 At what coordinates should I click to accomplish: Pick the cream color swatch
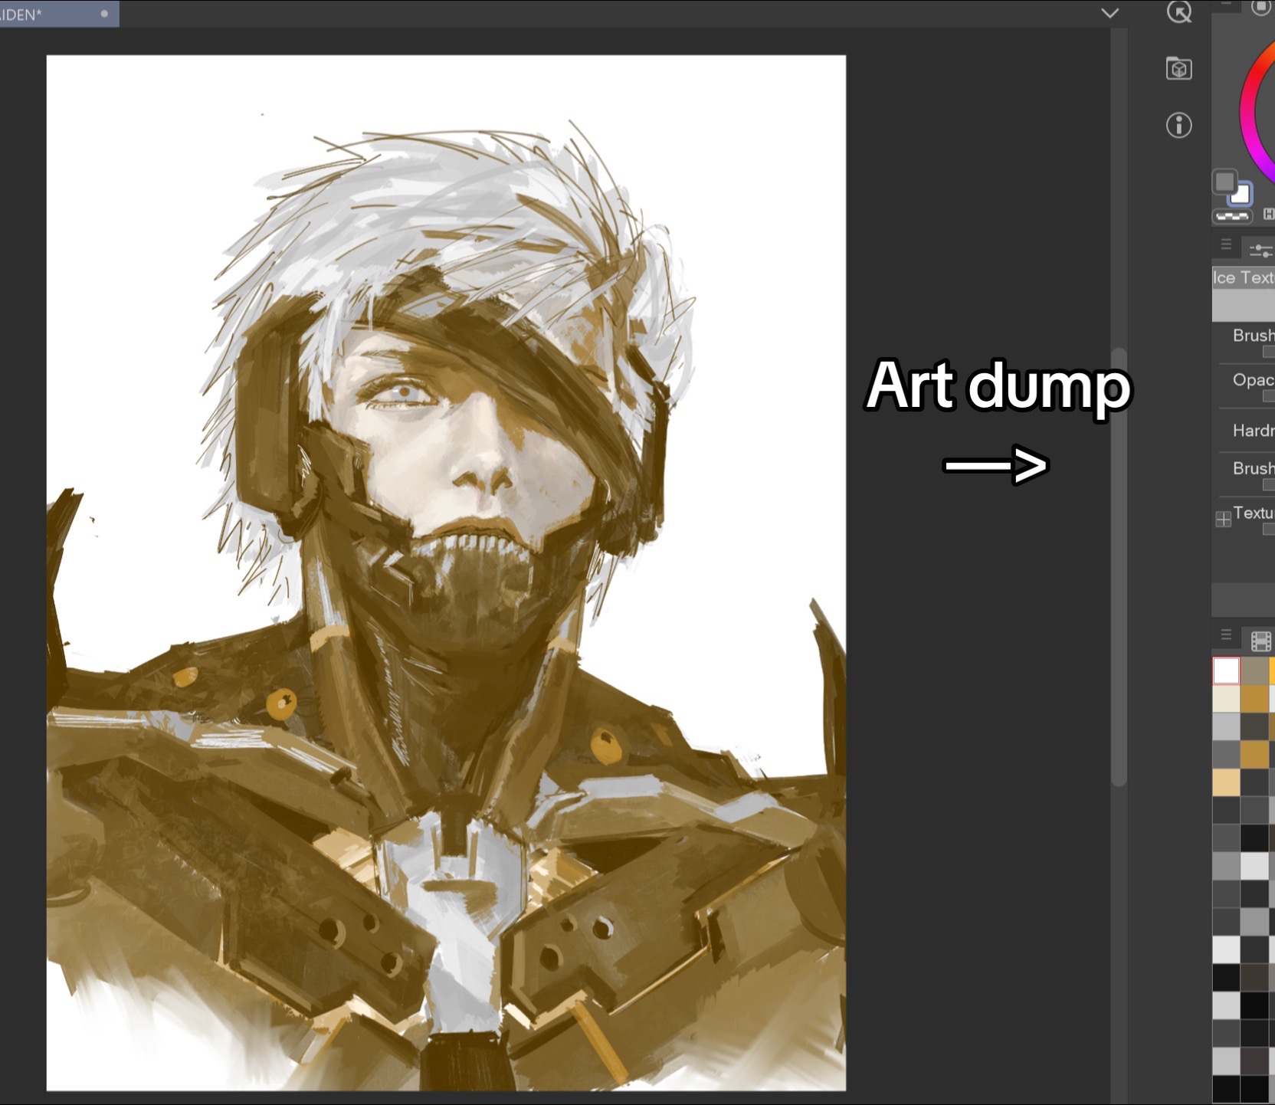coord(1226,699)
